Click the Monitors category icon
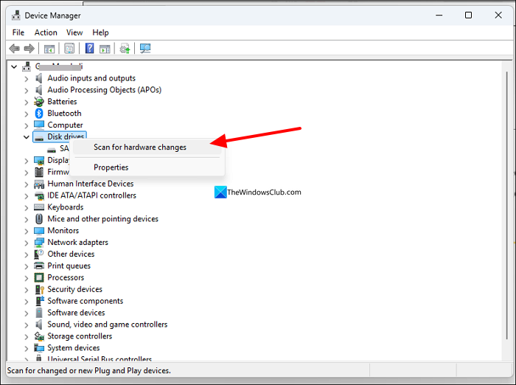Image resolution: width=516 pixels, height=385 pixels. point(39,231)
